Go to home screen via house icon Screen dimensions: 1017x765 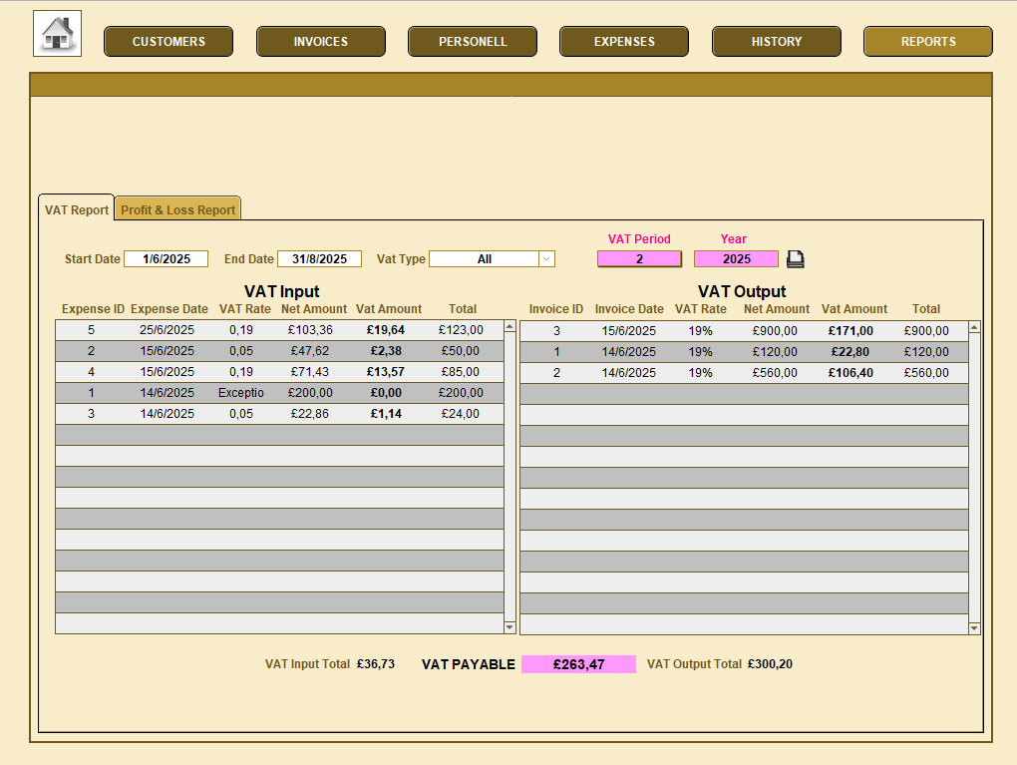[x=57, y=34]
